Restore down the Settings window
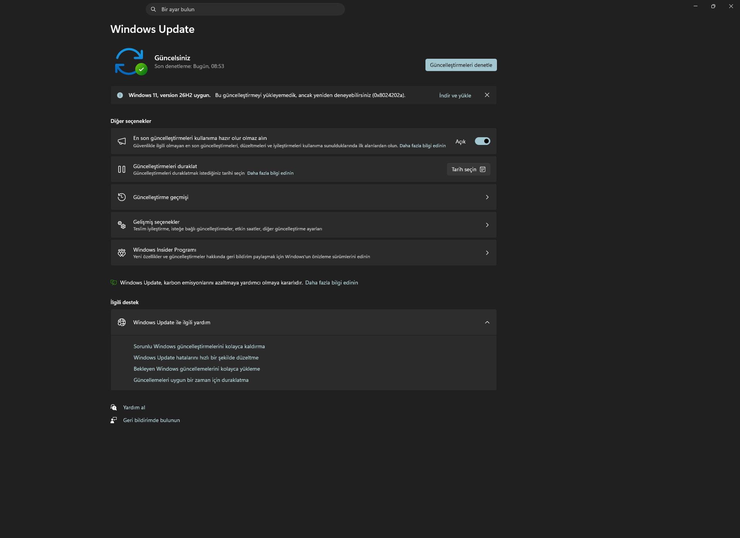740x538 pixels. 713,6
